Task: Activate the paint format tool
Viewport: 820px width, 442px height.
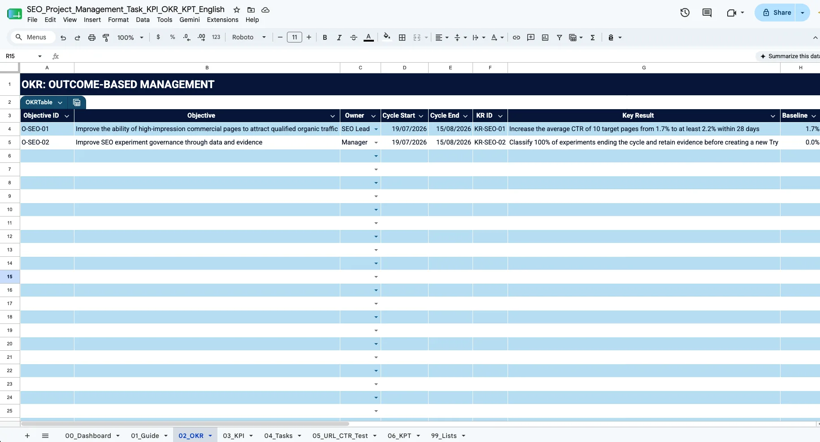Action: point(106,38)
